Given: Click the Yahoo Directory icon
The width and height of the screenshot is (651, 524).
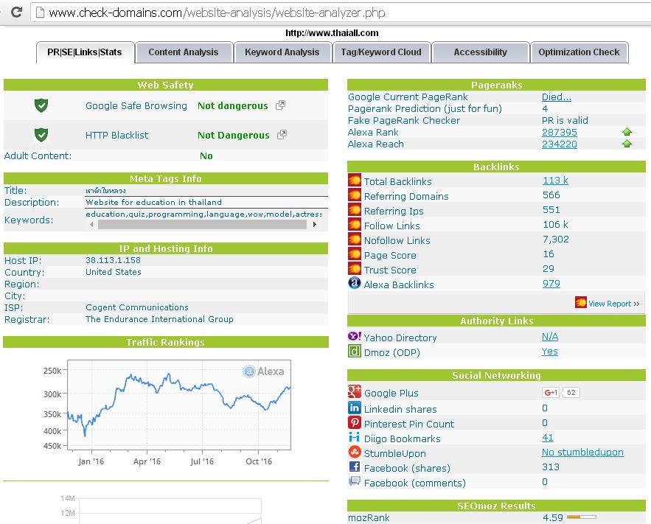Looking at the screenshot, I should [355, 337].
